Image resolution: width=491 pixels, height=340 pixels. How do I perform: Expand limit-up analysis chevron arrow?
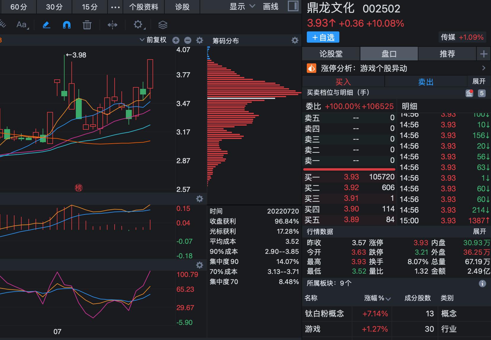click(484, 68)
